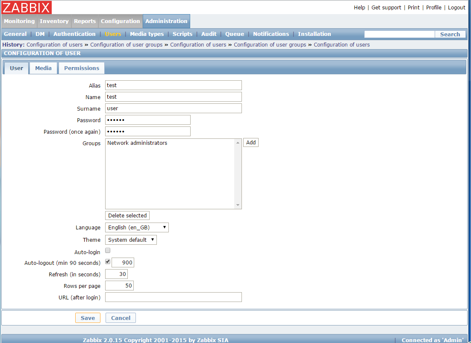Image resolution: width=471 pixels, height=343 pixels.
Task: Cancel the user configuration form
Action: tap(121, 318)
